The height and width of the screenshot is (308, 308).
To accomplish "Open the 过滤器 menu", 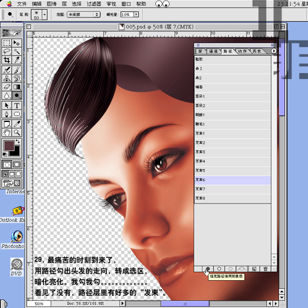I will tap(94, 4).
